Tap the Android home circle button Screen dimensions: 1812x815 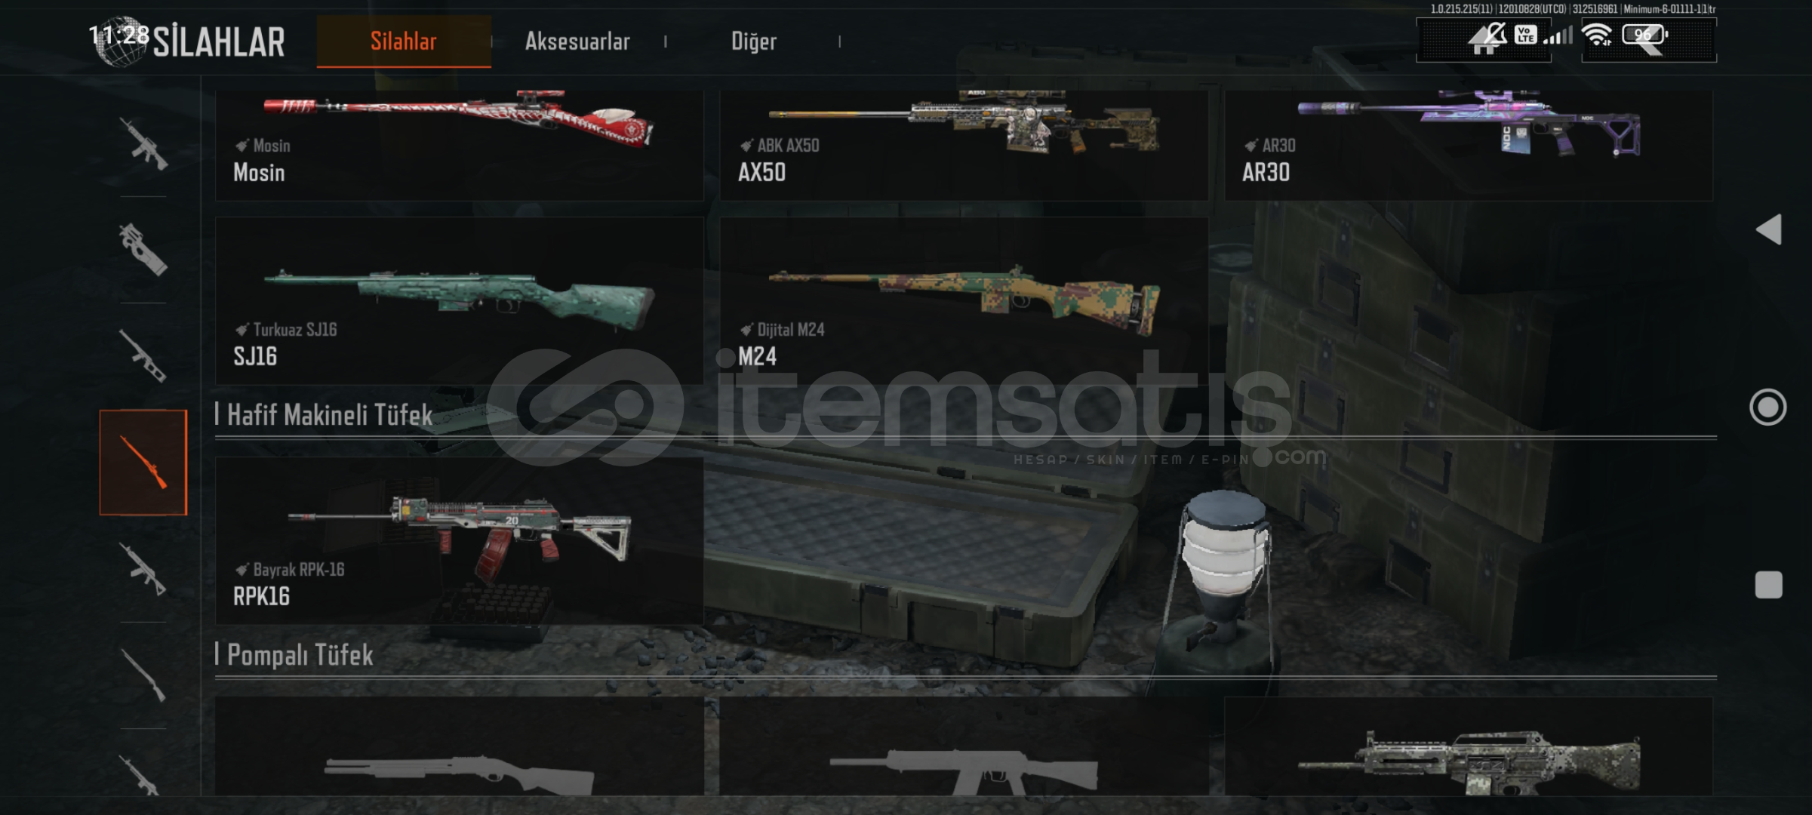pos(1768,407)
